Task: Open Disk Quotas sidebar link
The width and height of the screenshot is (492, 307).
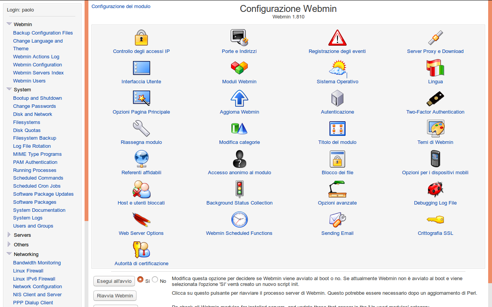Action: coord(27,130)
